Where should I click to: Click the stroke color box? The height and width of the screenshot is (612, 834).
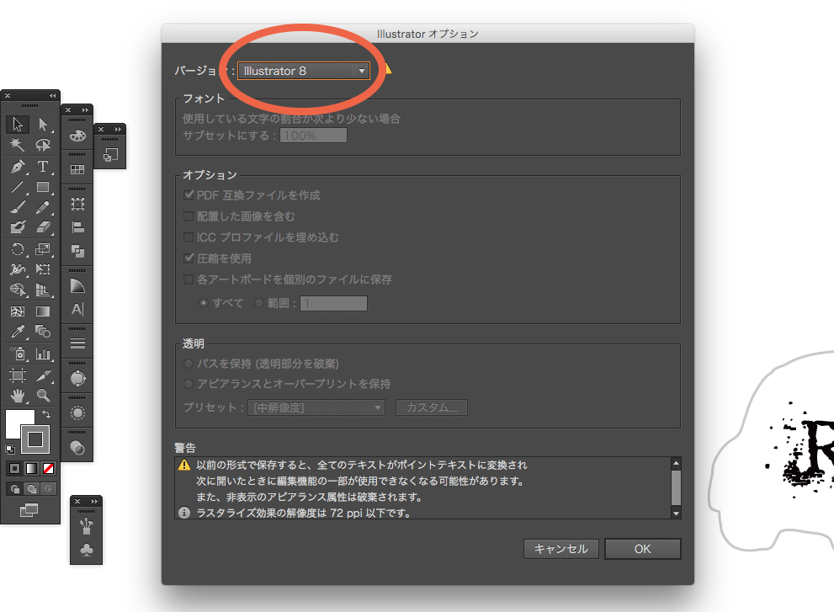(x=35, y=439)
